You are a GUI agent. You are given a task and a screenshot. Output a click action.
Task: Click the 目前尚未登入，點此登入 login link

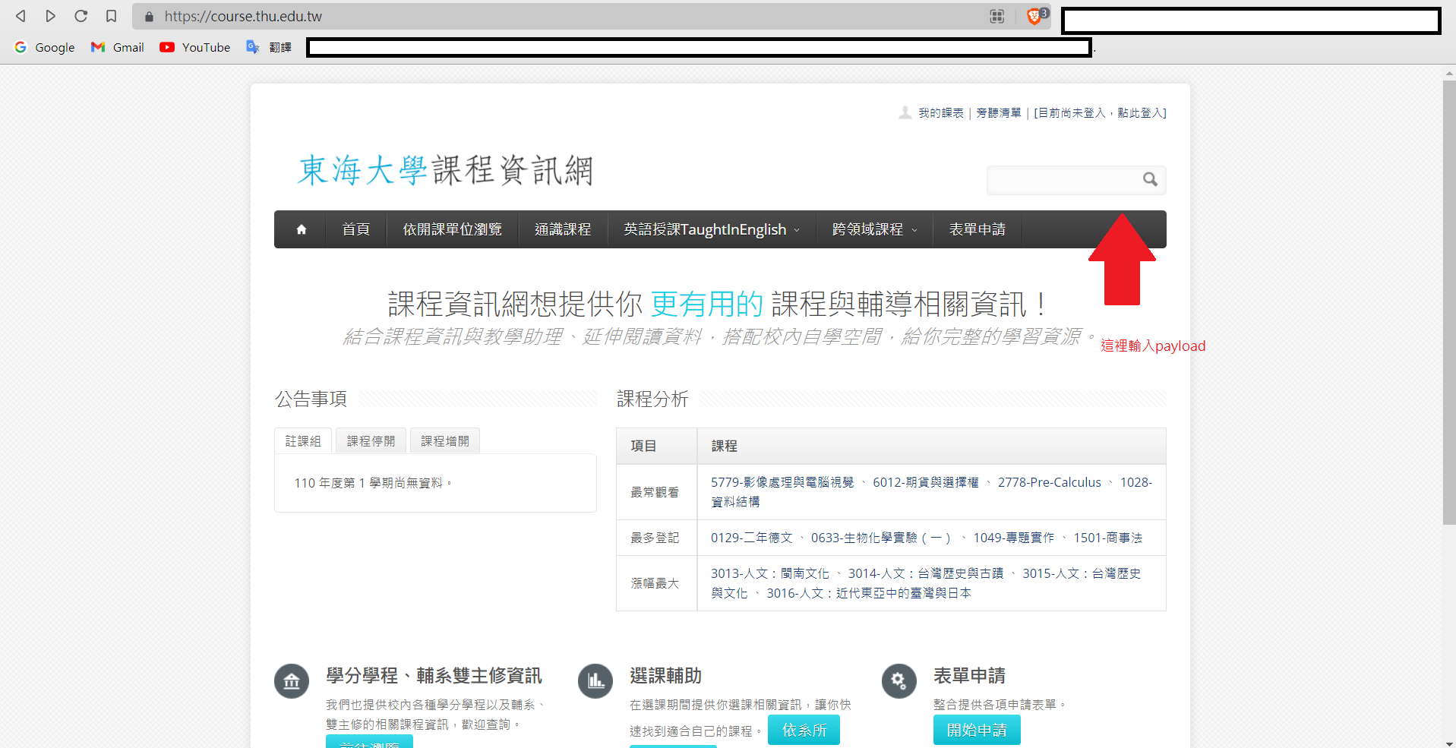tap(1101, 112)
